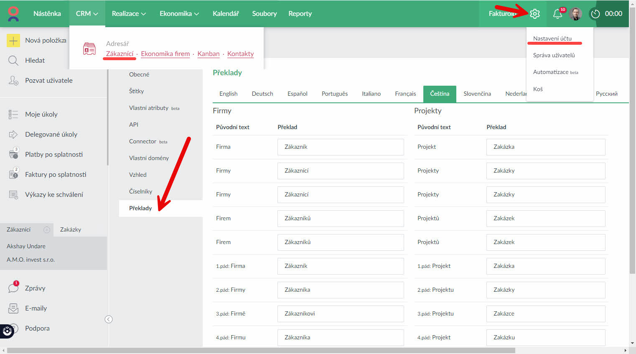Expand the Ekonomika dropdown menu
636x354 pixels.
pyautogui.click(x=179, y=14)
